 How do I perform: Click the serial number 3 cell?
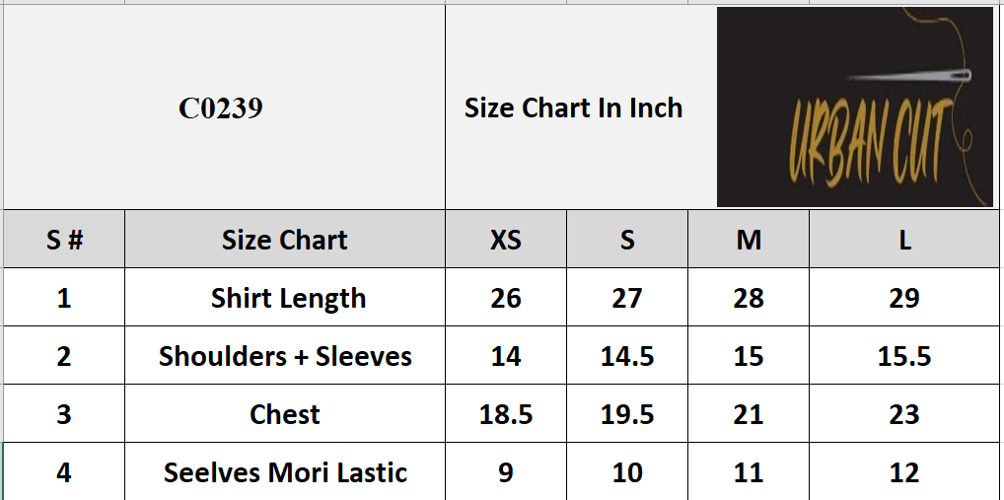64,414
